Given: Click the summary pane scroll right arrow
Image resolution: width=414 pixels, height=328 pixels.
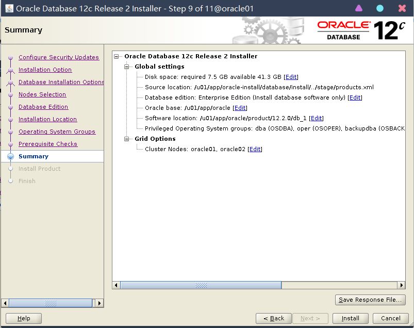Looking at the screenshot, I should (x=401, y=285).
